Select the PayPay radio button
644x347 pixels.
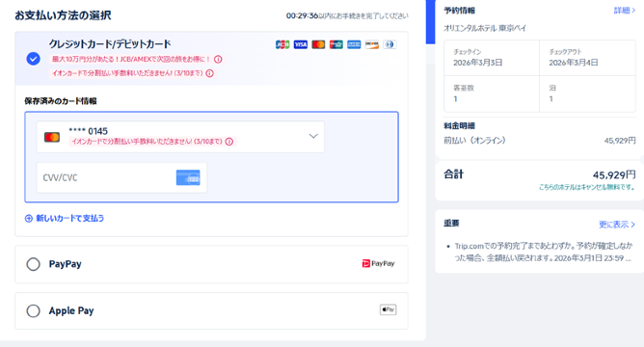[34, 264]
